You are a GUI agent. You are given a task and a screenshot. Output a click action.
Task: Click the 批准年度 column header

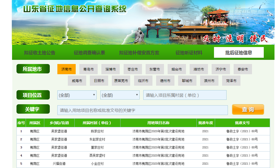[x=206, y=123]
